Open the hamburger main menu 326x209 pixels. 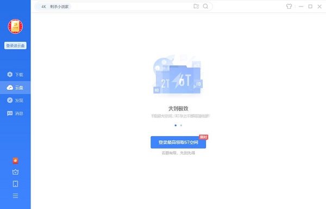pos(15,196)
